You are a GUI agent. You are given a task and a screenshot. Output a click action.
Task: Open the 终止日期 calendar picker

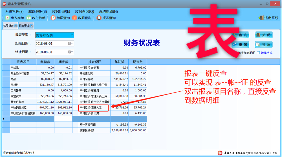70,52
